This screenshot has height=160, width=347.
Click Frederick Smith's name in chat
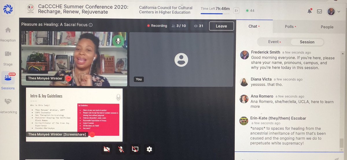coord(265,52)
